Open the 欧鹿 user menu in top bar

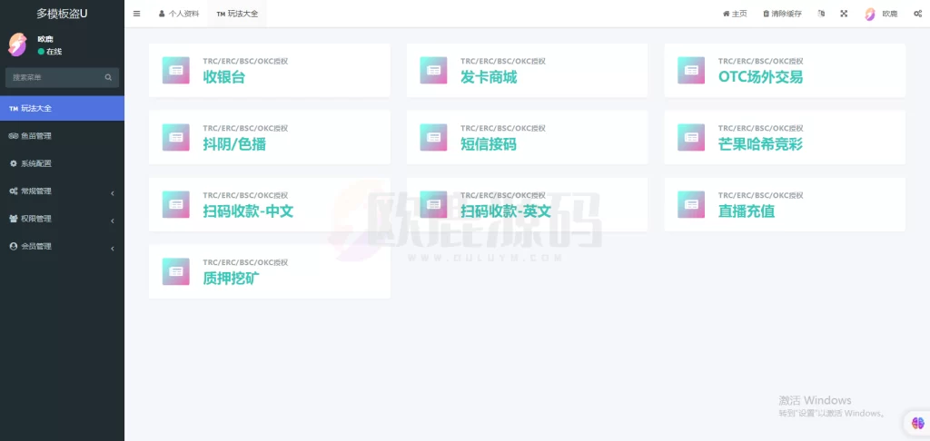pos(881,14)
